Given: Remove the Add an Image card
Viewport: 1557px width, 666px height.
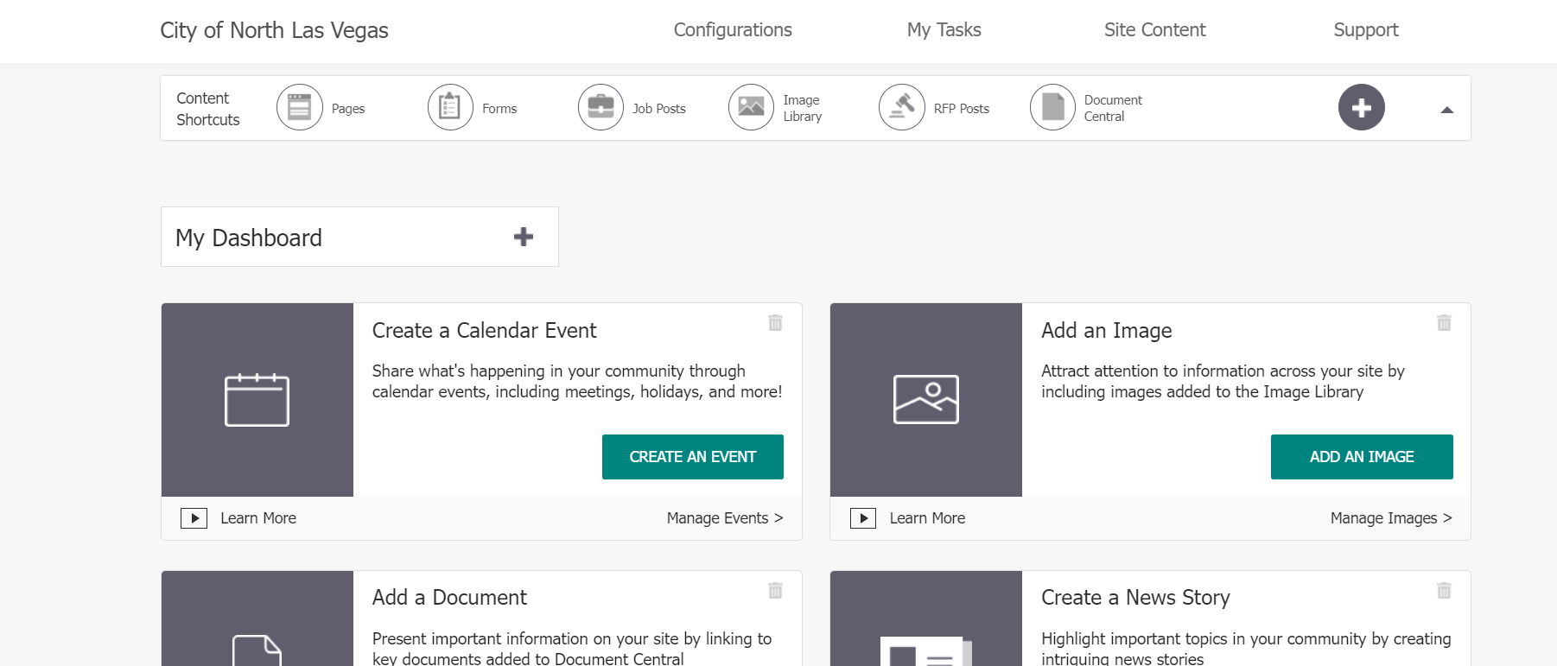Looking at the screenshot, I should 1444,323.
